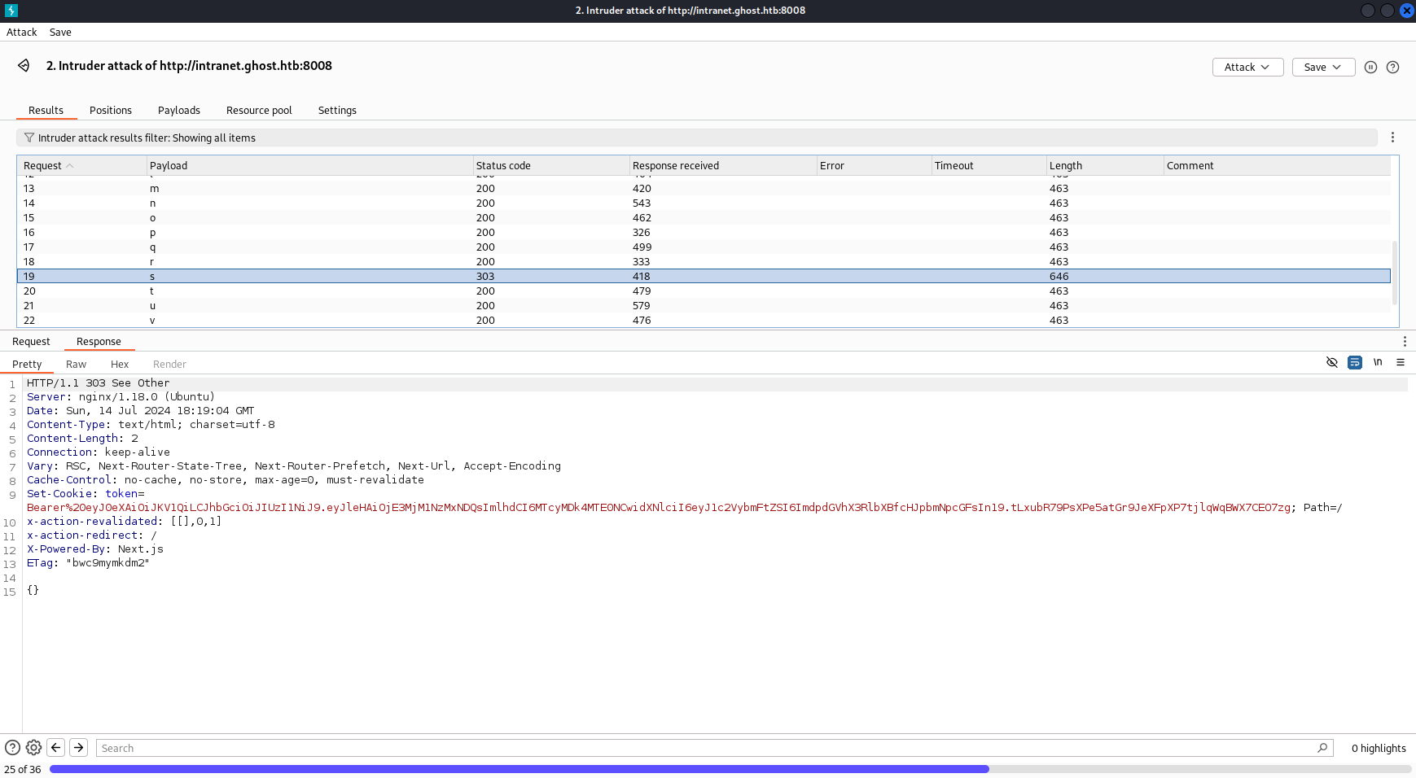Image resolution: width=1416 pixels, height=778 pixels.
Task: Click the intruder send/back arrow icon beside title
Action: coord(24,65)
